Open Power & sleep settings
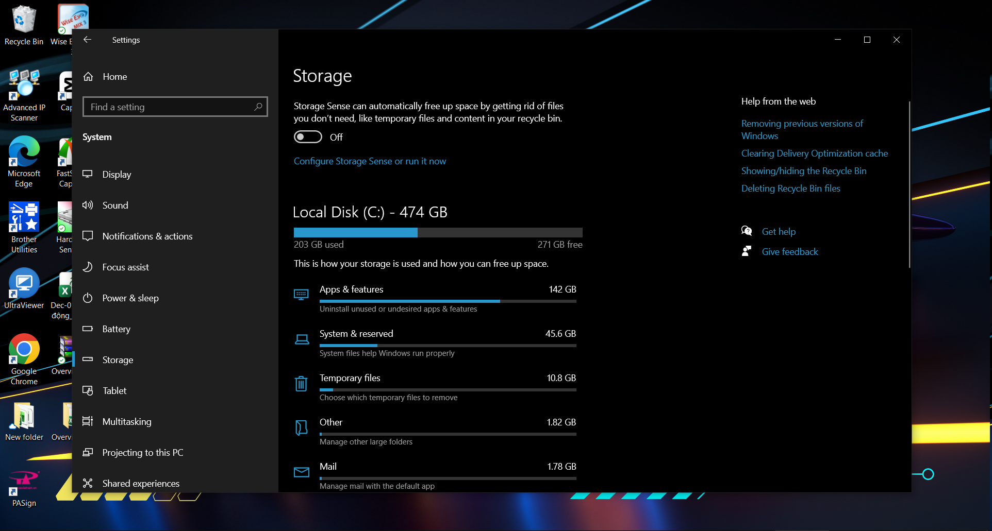 tap(175, 298)
